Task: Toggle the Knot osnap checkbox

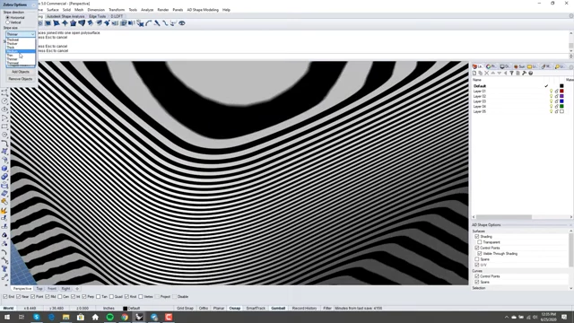Action: 126,297
